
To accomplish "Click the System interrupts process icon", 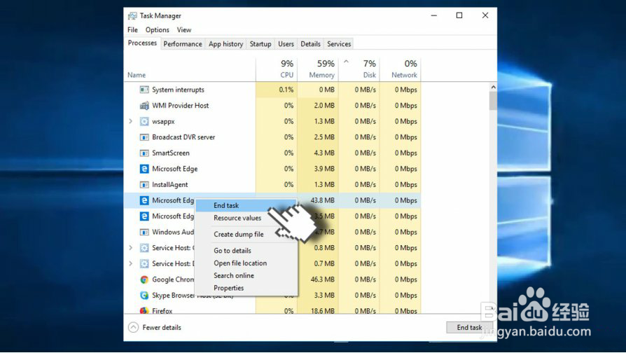I will (x=144, y=90).
